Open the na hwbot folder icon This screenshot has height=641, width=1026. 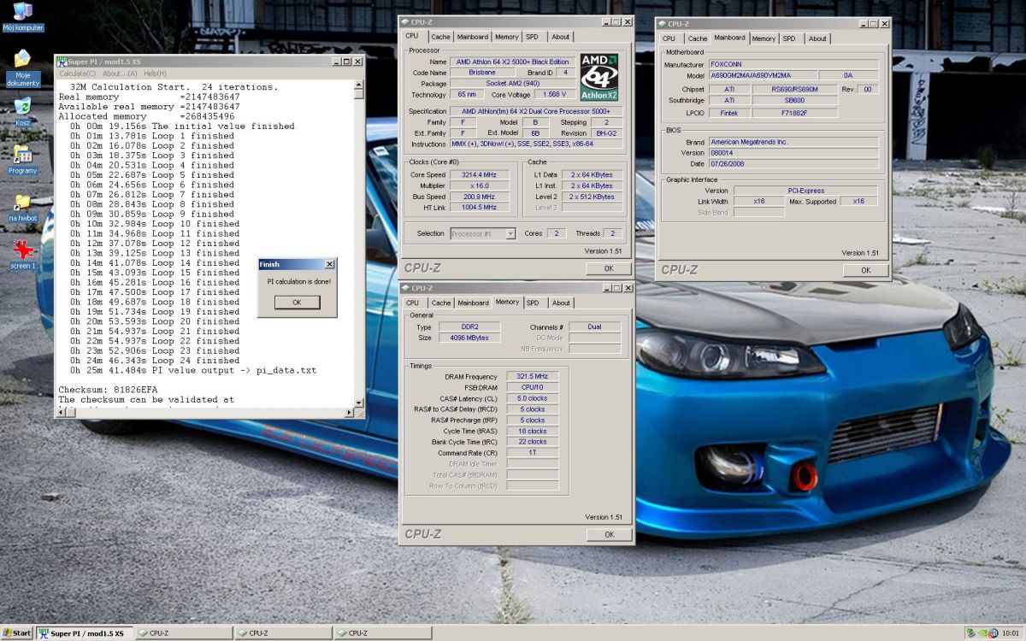(x=22, y=208)
